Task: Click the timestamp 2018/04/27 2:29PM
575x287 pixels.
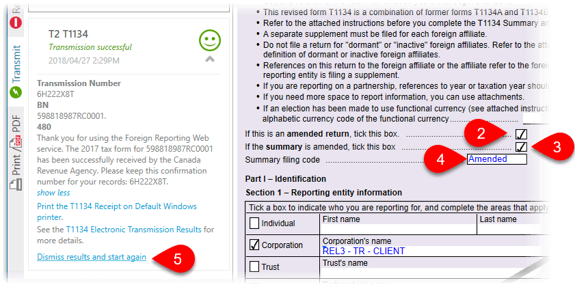Action: point(84,60)
